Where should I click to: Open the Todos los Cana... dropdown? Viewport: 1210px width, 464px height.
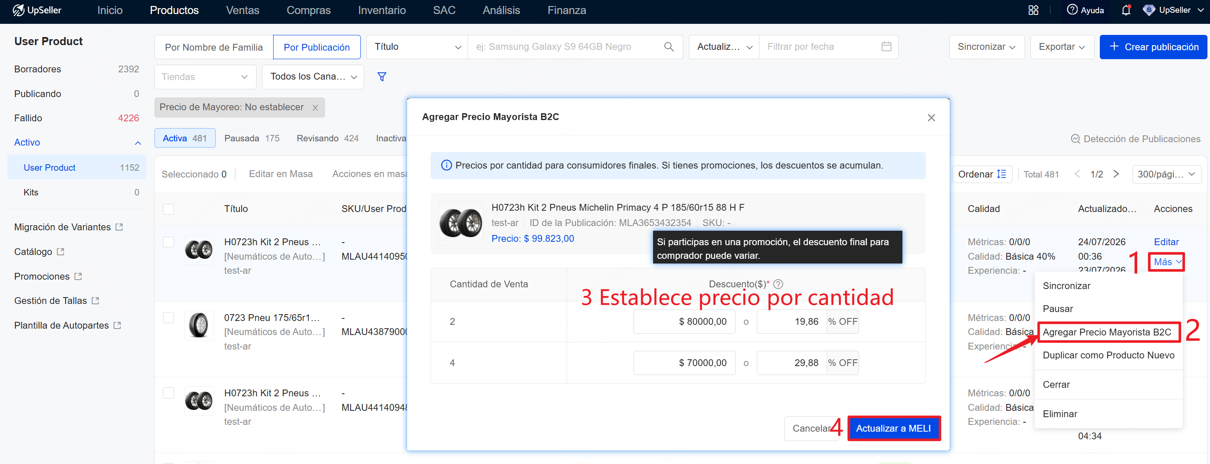(x=313, y=77)
